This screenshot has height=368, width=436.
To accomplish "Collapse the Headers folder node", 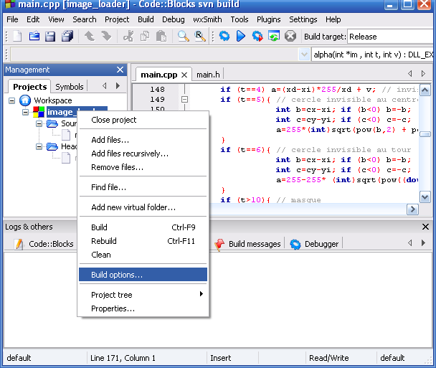I will coord(39,146).
